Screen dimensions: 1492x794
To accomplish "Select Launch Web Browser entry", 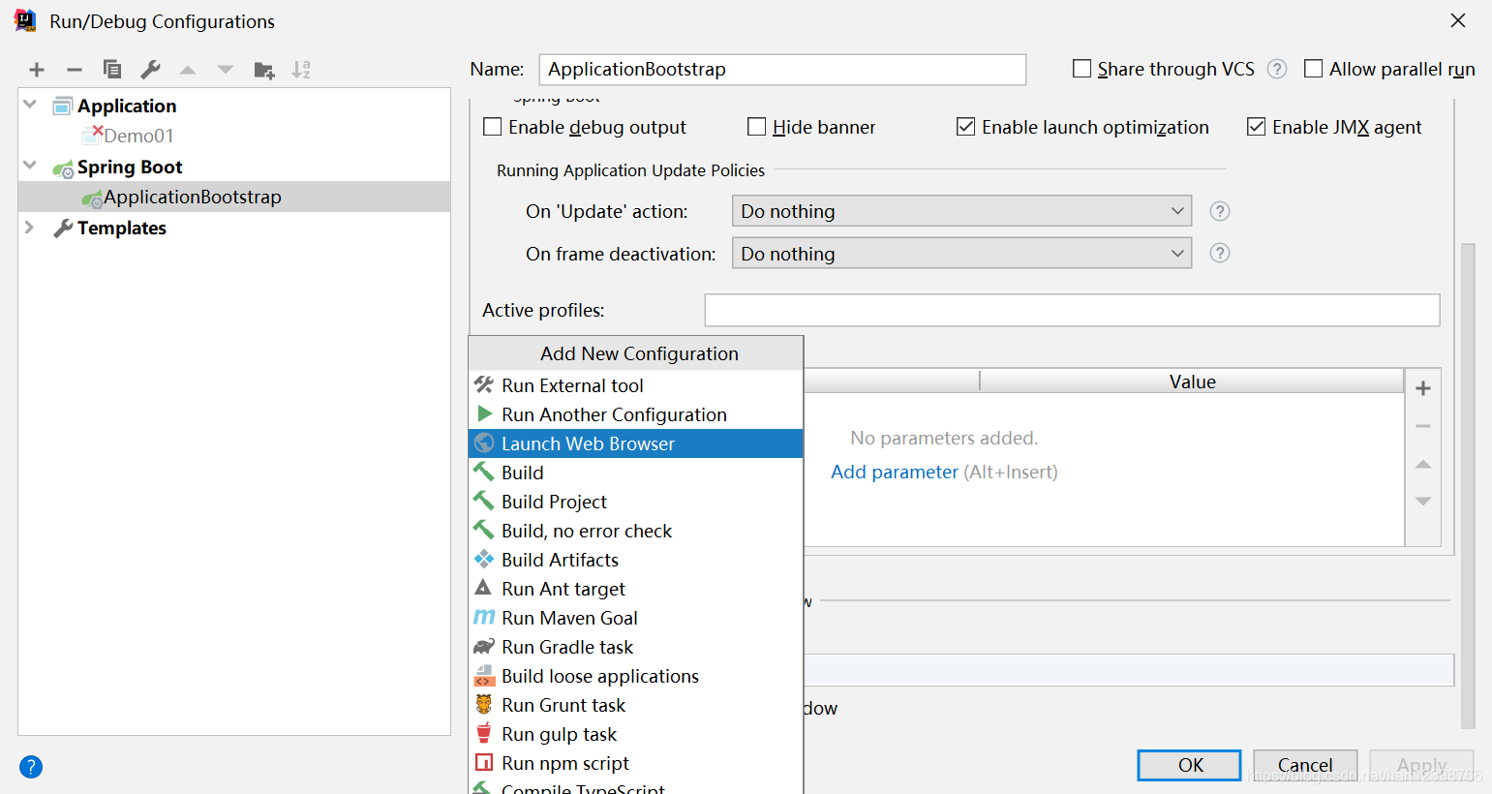I will tap(636, 443).
